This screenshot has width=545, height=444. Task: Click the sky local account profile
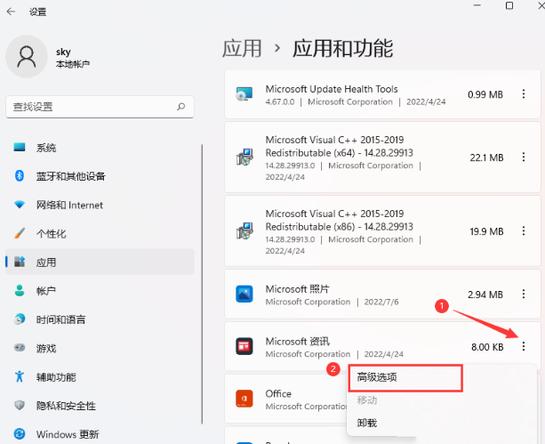[x=53, y=57]
